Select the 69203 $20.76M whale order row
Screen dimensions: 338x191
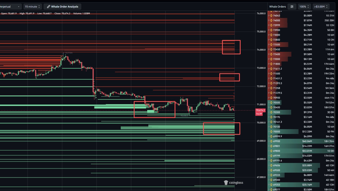[x=301, y=185]
